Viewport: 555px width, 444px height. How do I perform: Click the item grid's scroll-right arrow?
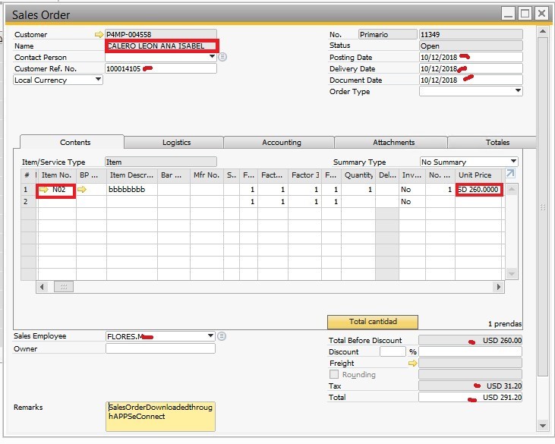coord(499,287)
